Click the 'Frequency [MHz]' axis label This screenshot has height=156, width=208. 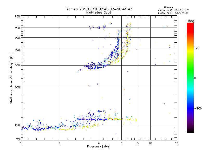pos(99,147)
